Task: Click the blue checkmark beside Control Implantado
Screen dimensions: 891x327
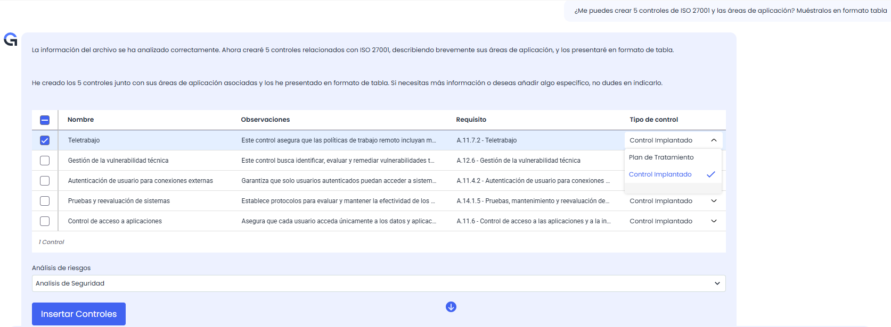Action: click(710, 174)
